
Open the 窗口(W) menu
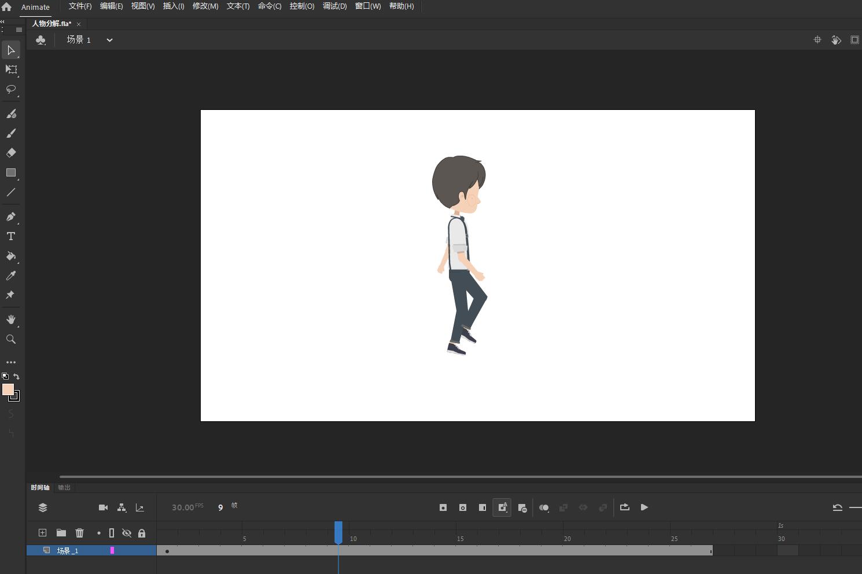367,6
